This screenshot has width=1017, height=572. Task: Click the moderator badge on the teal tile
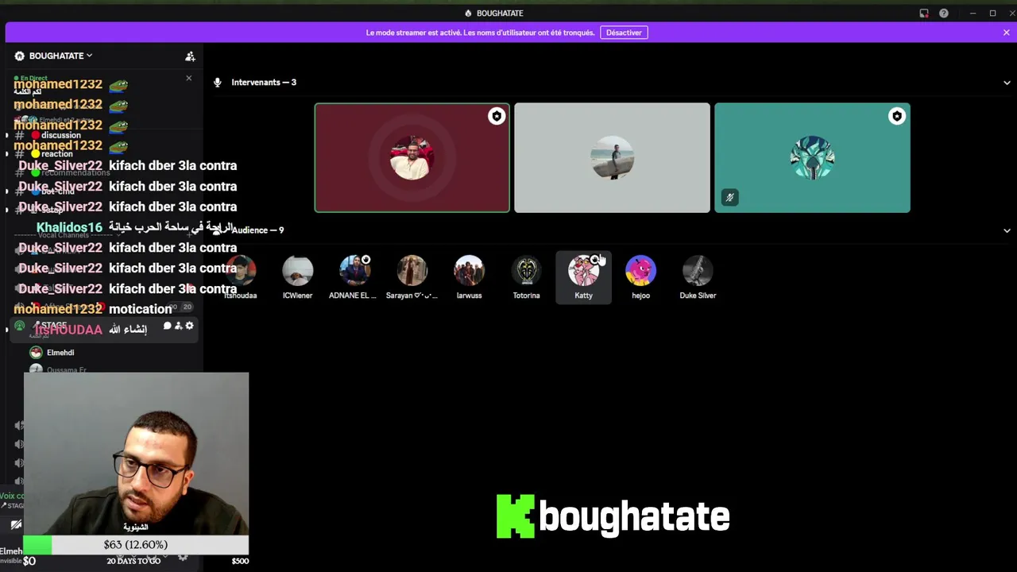pyautogui.click(x=897, y=117)
